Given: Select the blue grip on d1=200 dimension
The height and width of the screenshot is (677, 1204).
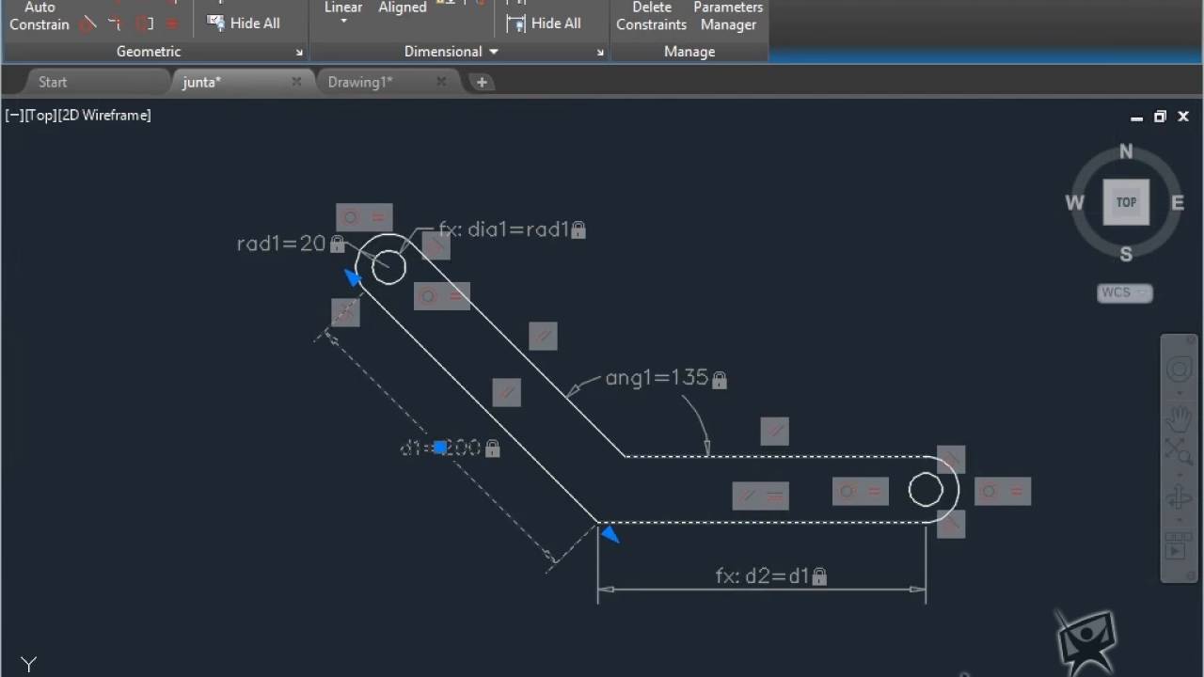Looking at the screenshot, I should tap(439, 448).
